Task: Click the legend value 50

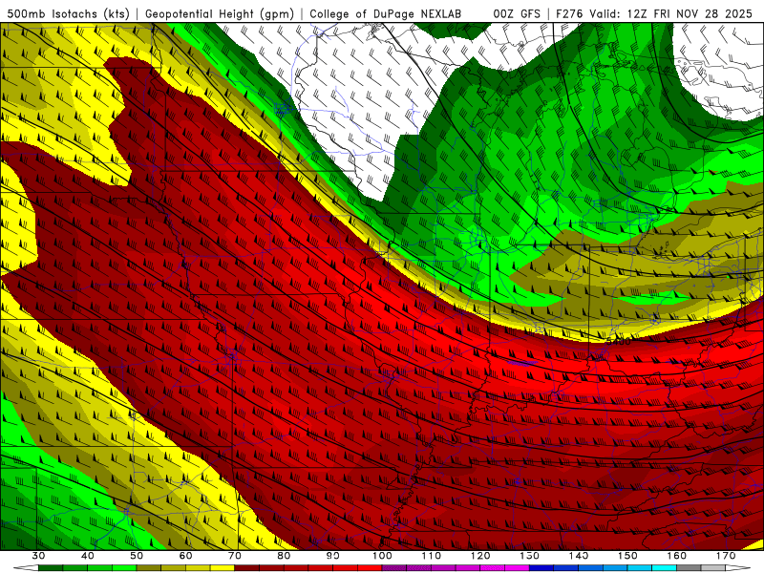Action: point(137,556)
